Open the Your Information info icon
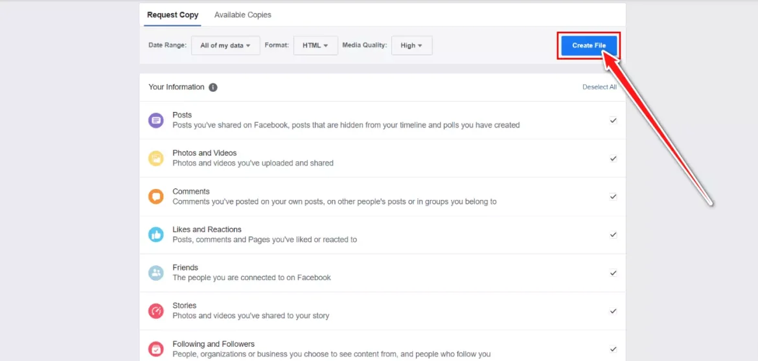This screenshot has width=758, height=361. tap(213, 87)
